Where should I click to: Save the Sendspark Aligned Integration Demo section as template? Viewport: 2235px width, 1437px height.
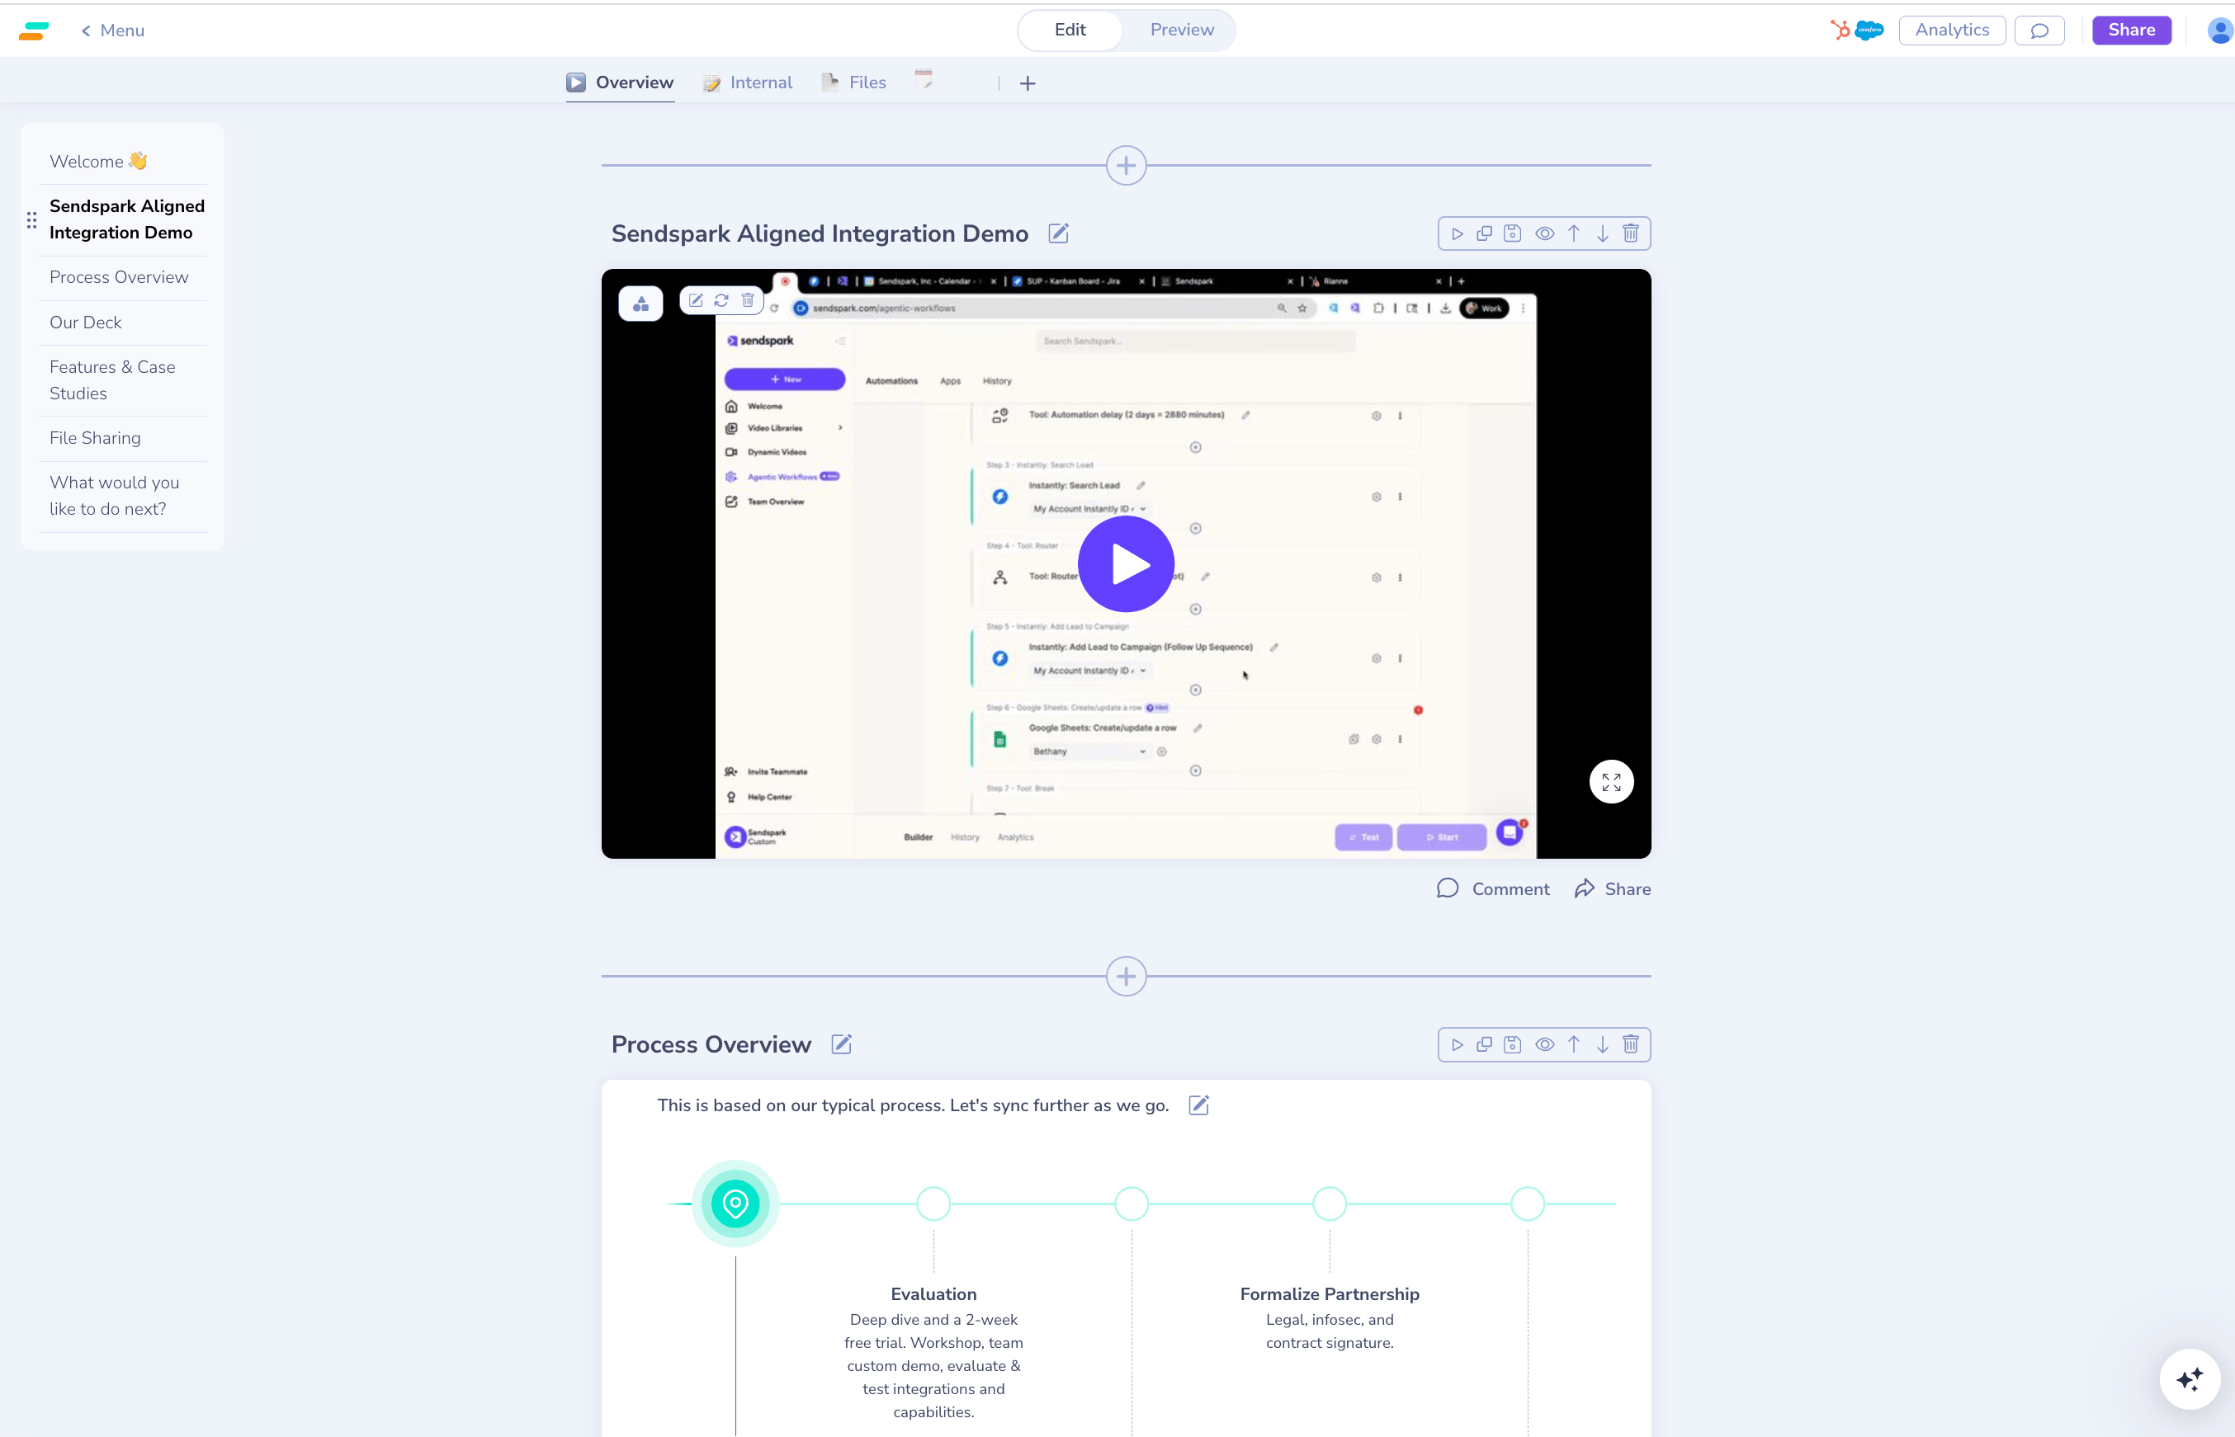click(1512, 233)
